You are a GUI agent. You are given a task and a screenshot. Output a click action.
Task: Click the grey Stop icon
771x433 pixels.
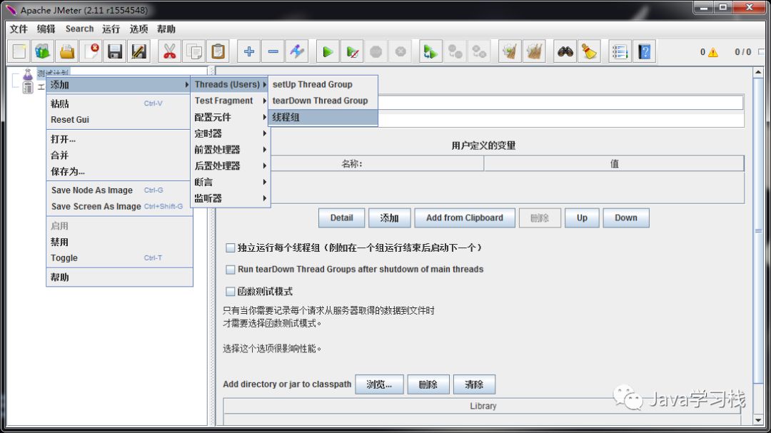[376, 51]
